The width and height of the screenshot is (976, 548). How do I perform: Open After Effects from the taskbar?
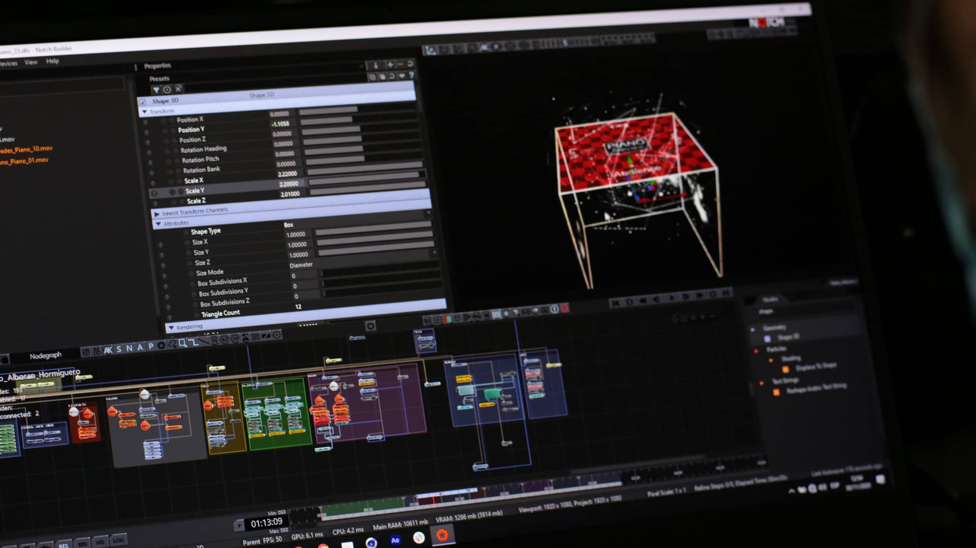click(395, 540)
